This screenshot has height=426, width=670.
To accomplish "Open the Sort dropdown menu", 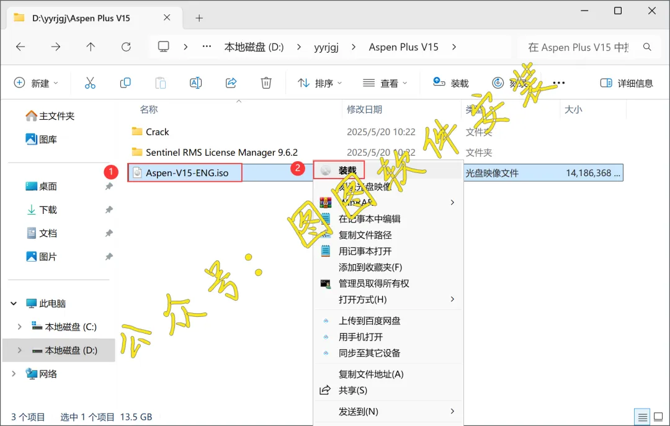I will point(320,83).
